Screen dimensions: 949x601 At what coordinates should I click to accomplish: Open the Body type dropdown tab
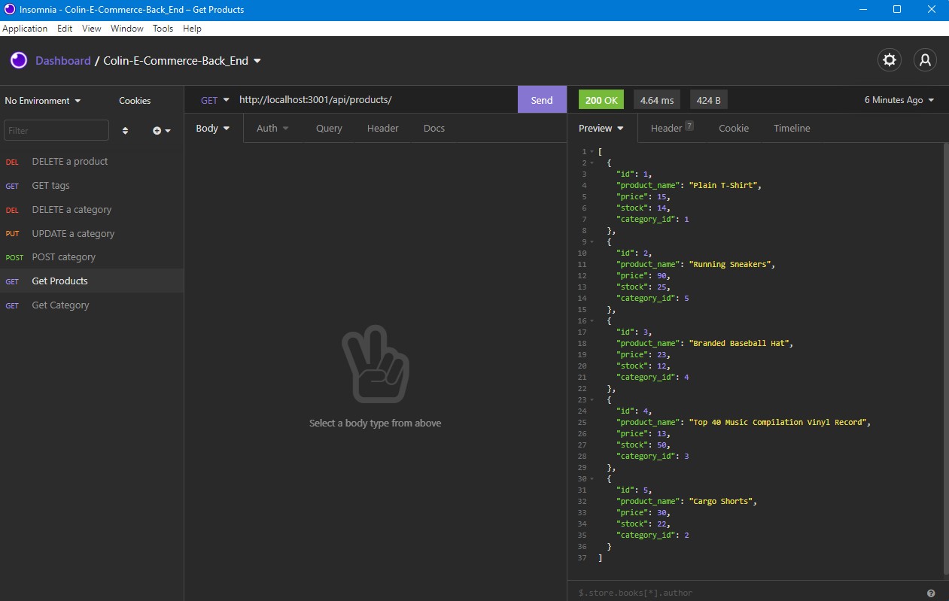pyautogui.click(x=213, y=128)
